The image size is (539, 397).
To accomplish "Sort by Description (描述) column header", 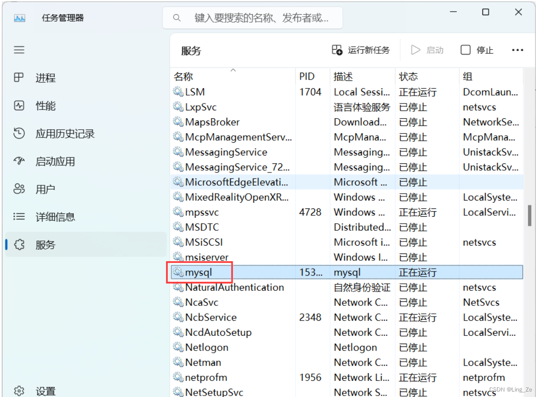I will [x=363, y=76].
